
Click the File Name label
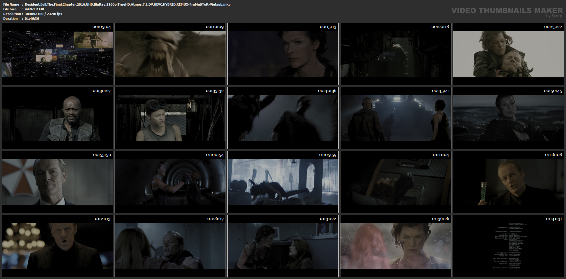(11, 4)
